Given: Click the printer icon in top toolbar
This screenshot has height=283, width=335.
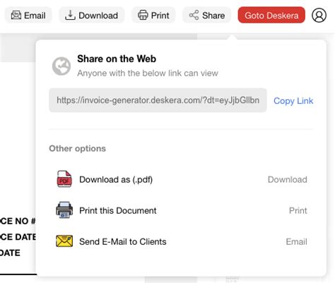Looking at the screenshot, I should click(x=143, y=16).
